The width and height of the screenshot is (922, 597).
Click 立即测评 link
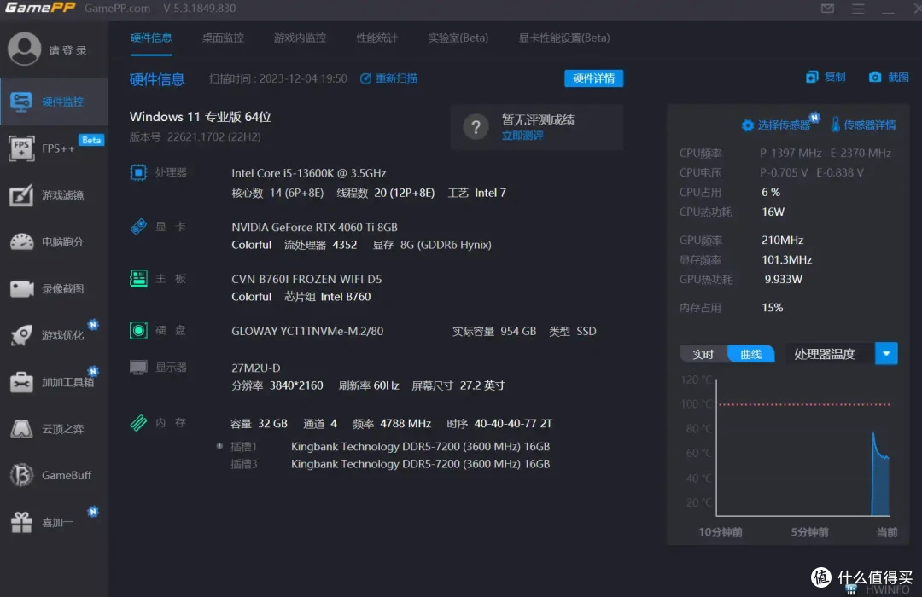tap(522, 136)
